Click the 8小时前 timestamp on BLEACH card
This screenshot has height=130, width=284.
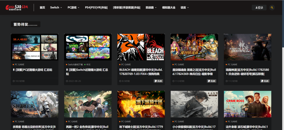124,81
